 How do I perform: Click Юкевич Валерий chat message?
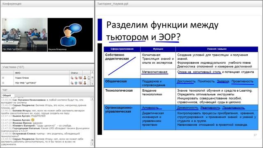pyautogui.click(x=36, y=125)
